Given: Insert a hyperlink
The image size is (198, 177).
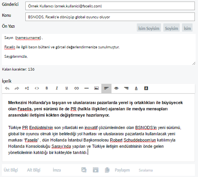Looking at the screenshot, I should (x=76, y=88).
